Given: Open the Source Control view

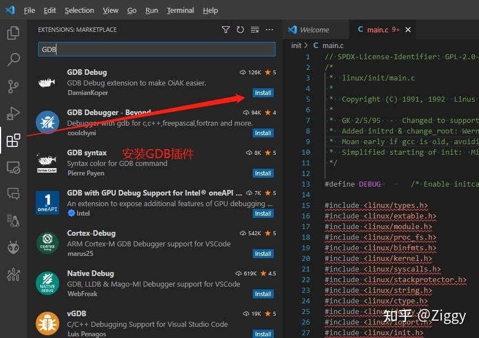Looking at the screenshot, I should pyautogui.click(x=13, y=87).
